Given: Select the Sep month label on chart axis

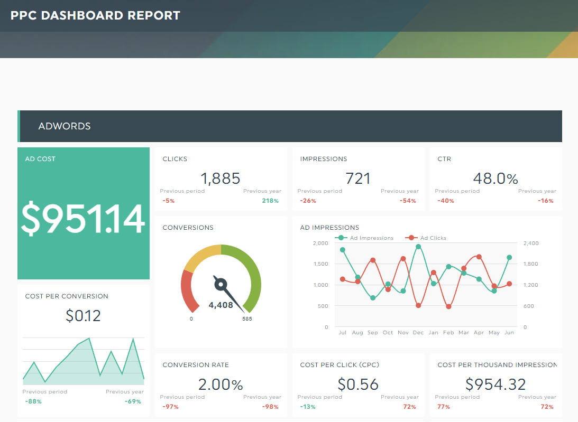Looking at the screenshot, I should tap(373, 333).
